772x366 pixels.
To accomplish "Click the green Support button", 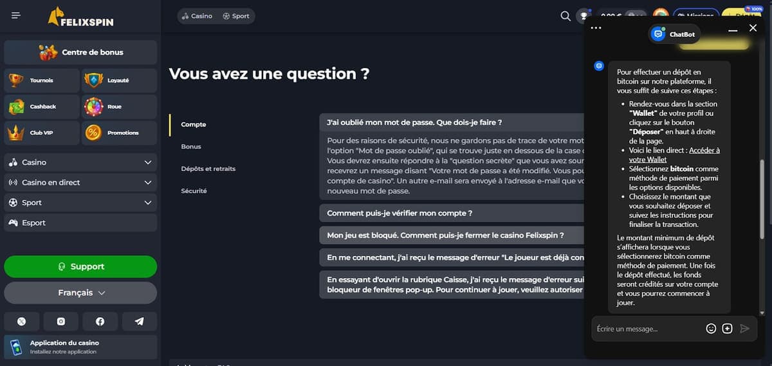I will [80, 266].
